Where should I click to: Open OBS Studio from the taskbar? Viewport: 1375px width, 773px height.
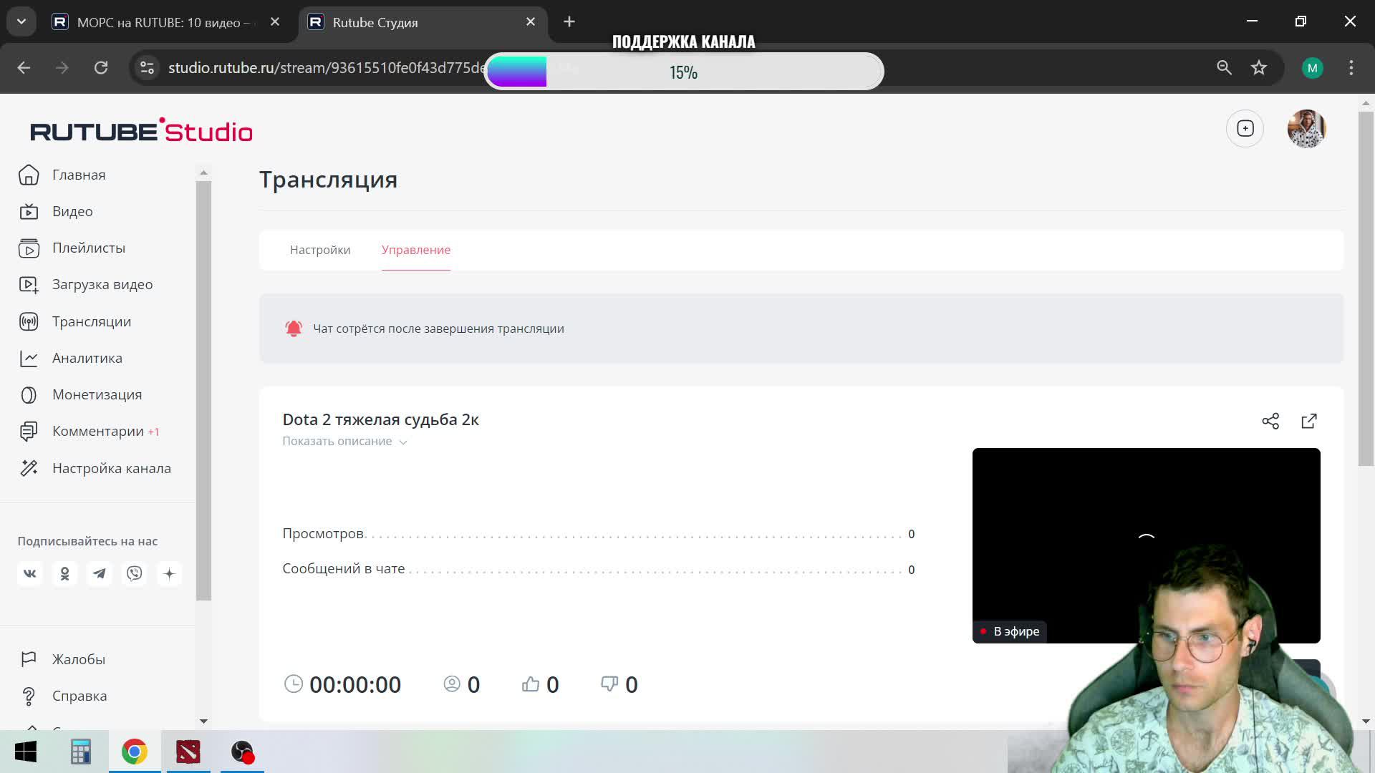(x=243, y=752)
